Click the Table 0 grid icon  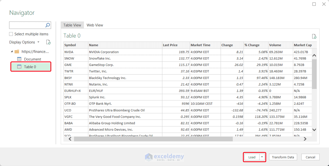19,67
